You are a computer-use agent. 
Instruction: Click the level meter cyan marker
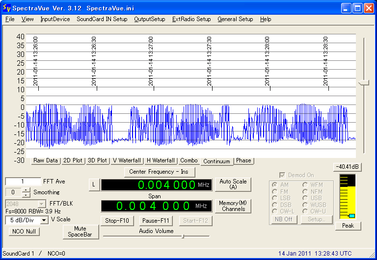point(351,216)
